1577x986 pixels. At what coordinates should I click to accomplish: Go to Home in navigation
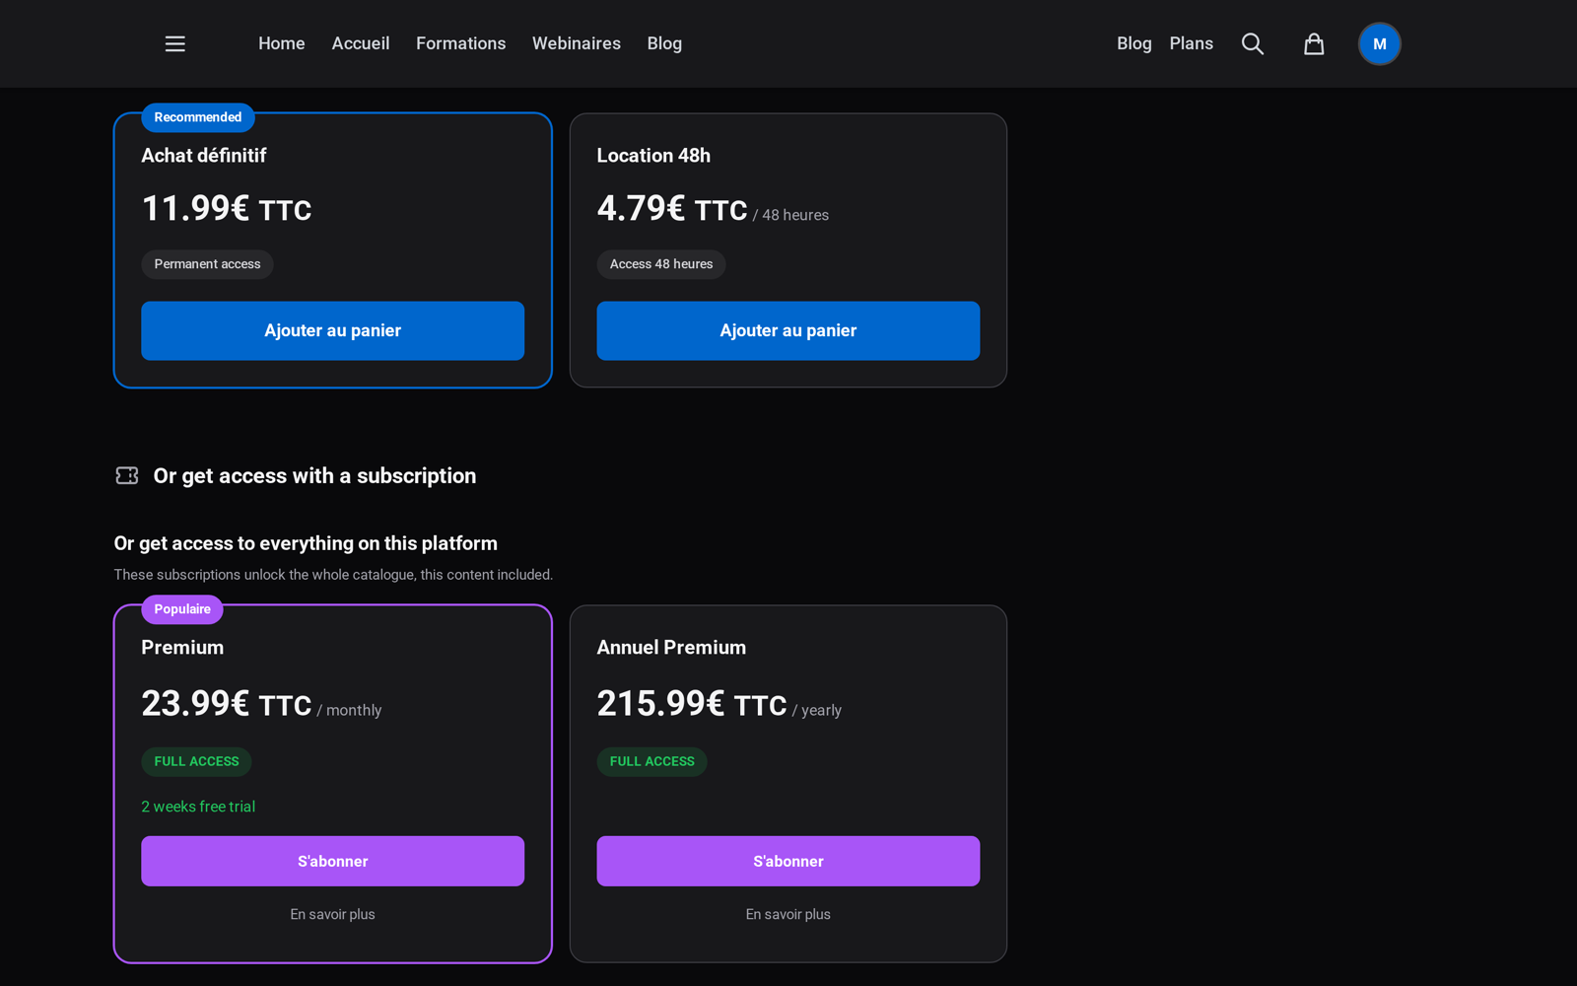[x=282, y=43]
